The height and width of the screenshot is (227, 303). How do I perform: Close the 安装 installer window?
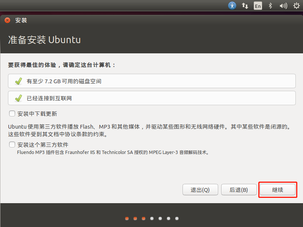[7, 20]
